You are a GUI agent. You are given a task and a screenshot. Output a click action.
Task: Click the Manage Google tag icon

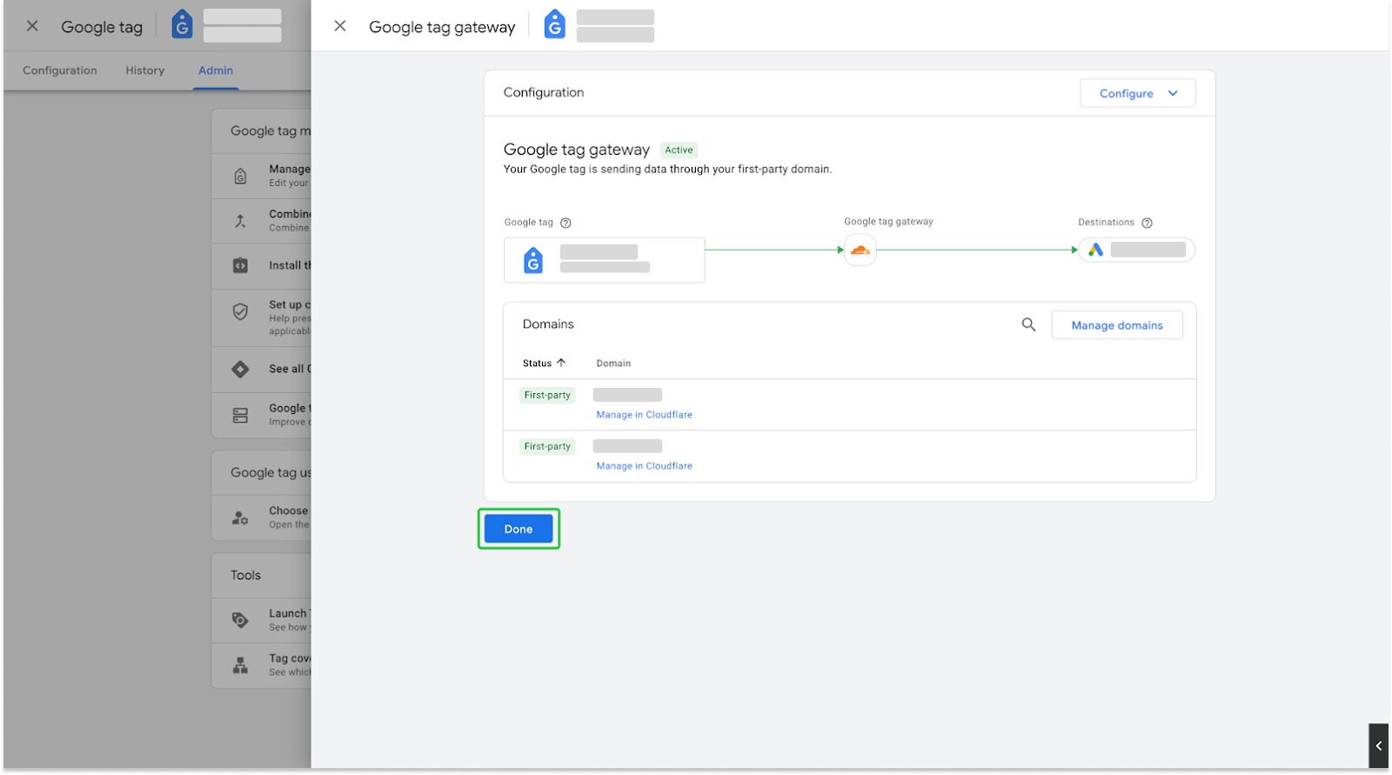pyautogui.click(x=240, y=177)
